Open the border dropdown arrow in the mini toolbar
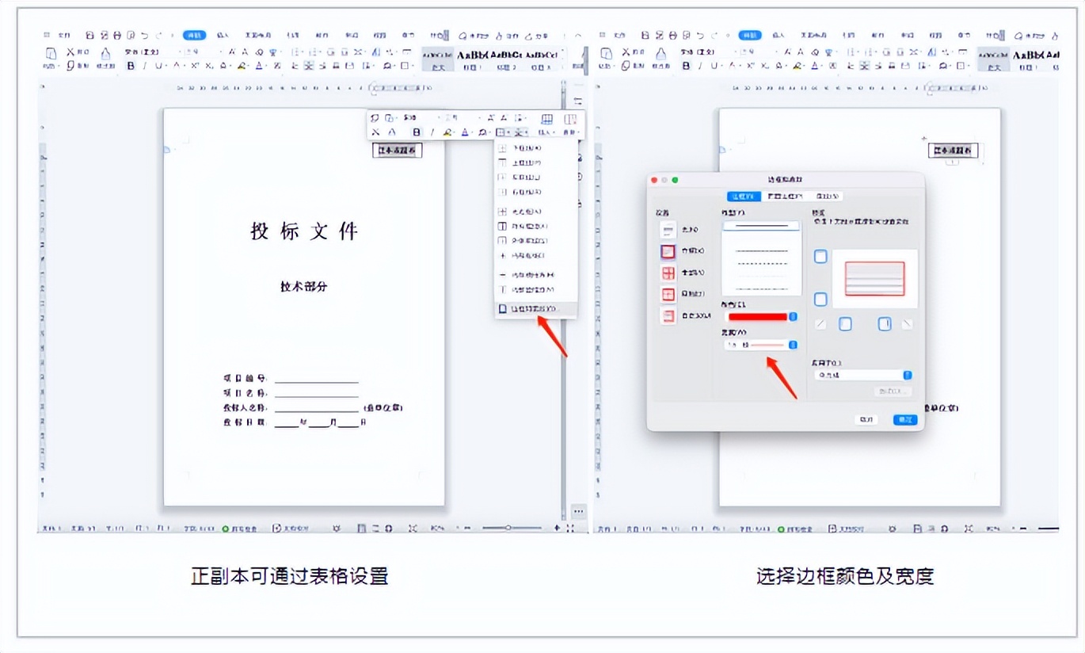This screenshot has height=653, width=1085. pyautogui.click(x=509, y=132)
